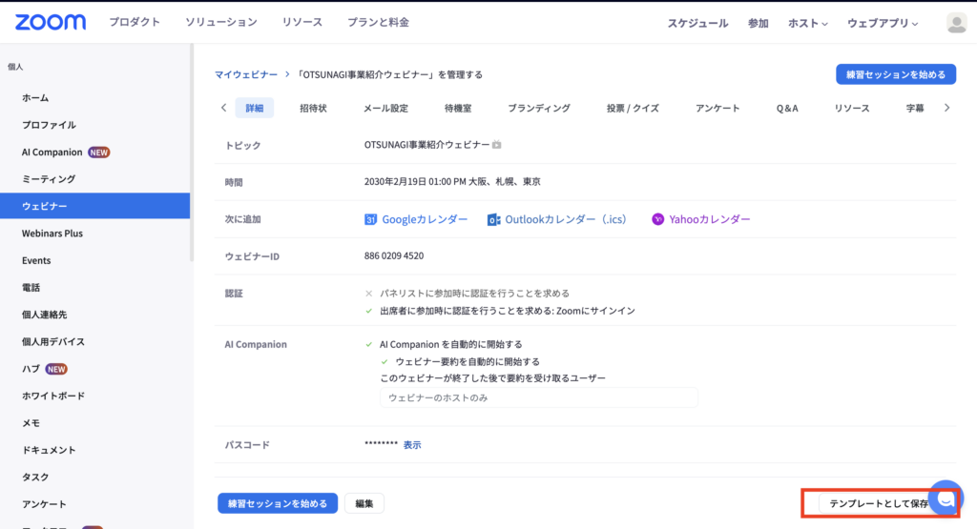The width and height of the screenshot is (977, 529).
Task: Expand the ウェブアプリ dropdown menu
Action: pyautogui.click(x=882, y=23)
